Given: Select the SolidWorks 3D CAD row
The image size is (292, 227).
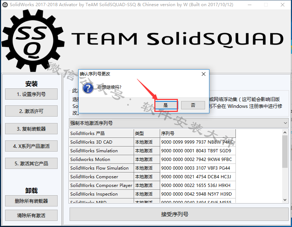Looking at the screenshot, I should click(152, 142).
